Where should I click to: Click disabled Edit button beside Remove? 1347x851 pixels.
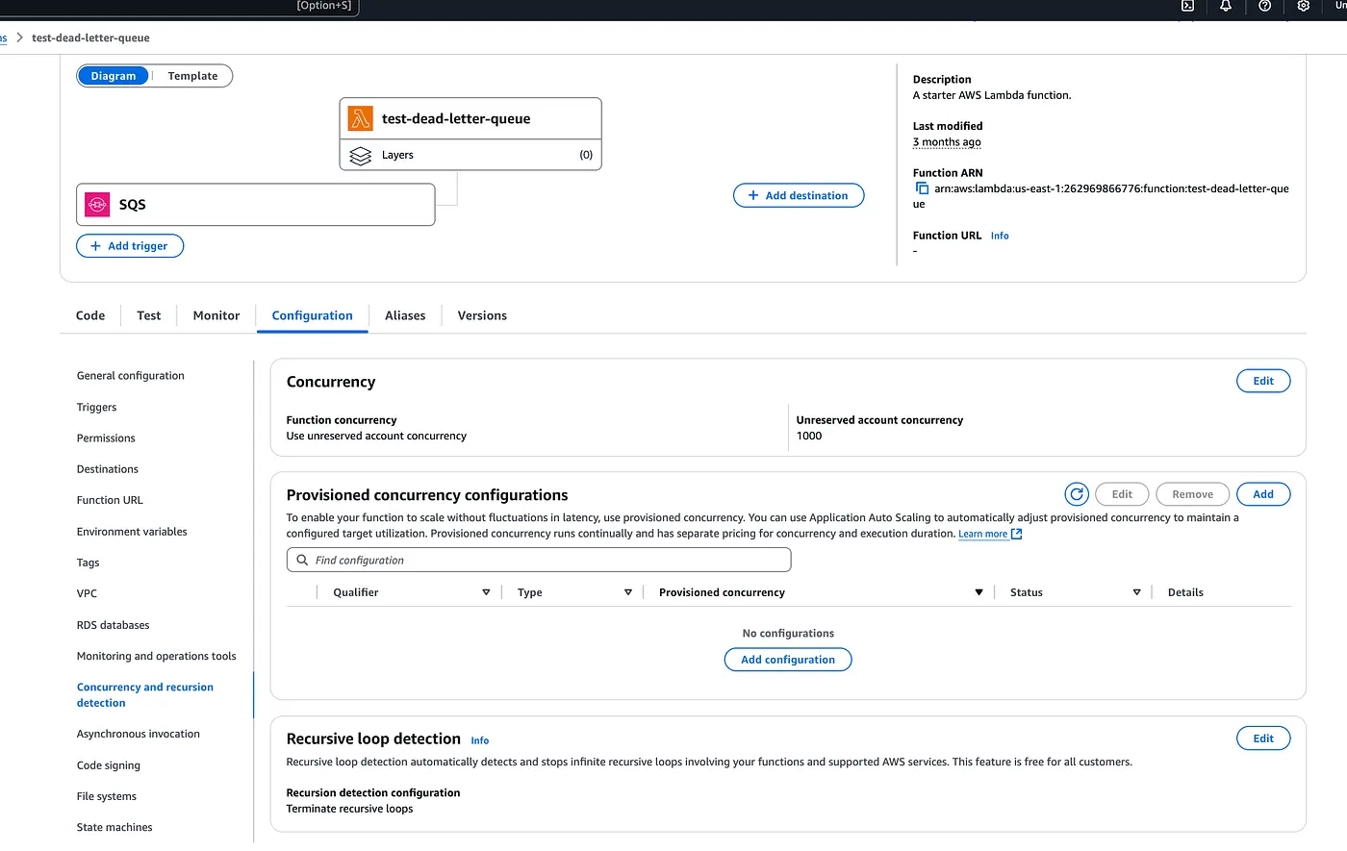[1122, 494]
